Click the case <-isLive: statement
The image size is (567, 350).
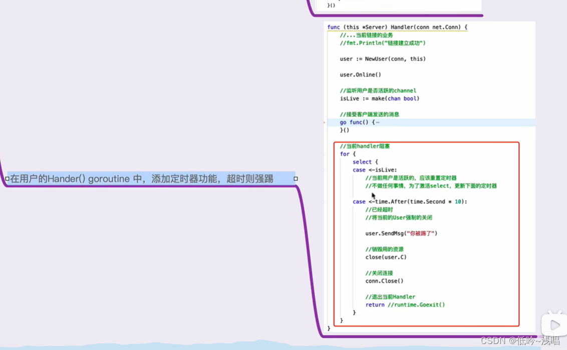[x=375, y=170]
